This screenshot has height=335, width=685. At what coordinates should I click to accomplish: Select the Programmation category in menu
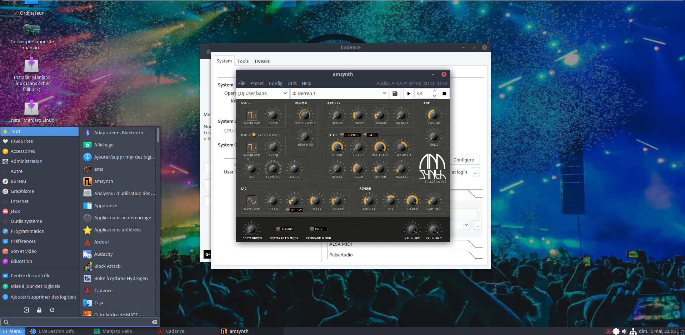pyautogui.click(x=39, y=231)
